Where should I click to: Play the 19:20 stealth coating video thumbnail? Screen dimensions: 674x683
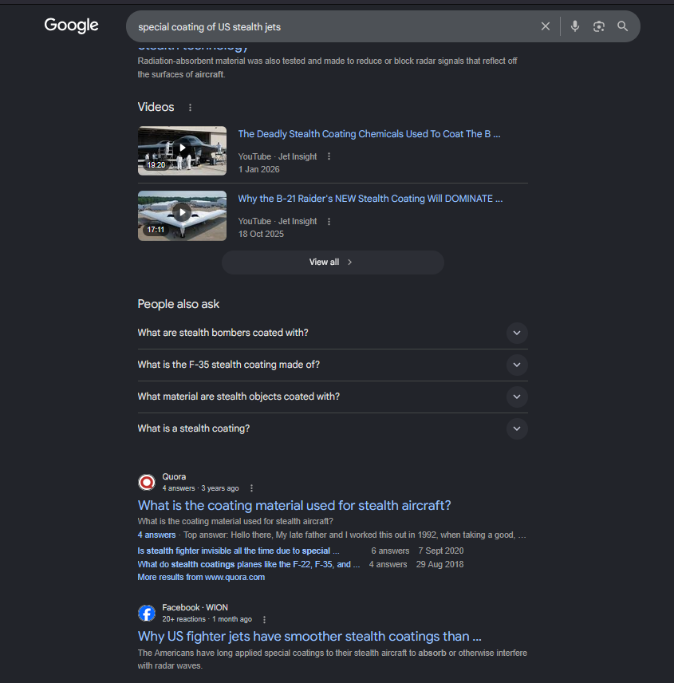pyautogui.click(x=182, y=151)
